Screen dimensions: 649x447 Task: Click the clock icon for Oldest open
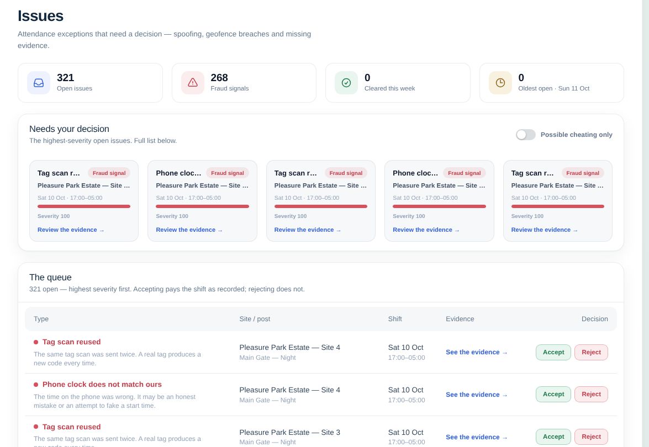tap(500, 83)
